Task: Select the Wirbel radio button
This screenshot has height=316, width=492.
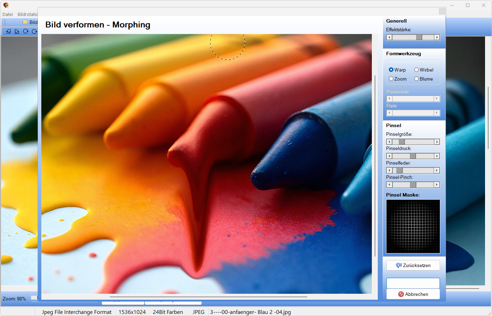Action: point(417,70)
